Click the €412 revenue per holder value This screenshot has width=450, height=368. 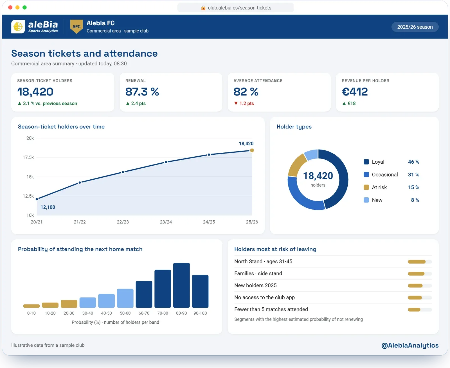click(355, 92)
